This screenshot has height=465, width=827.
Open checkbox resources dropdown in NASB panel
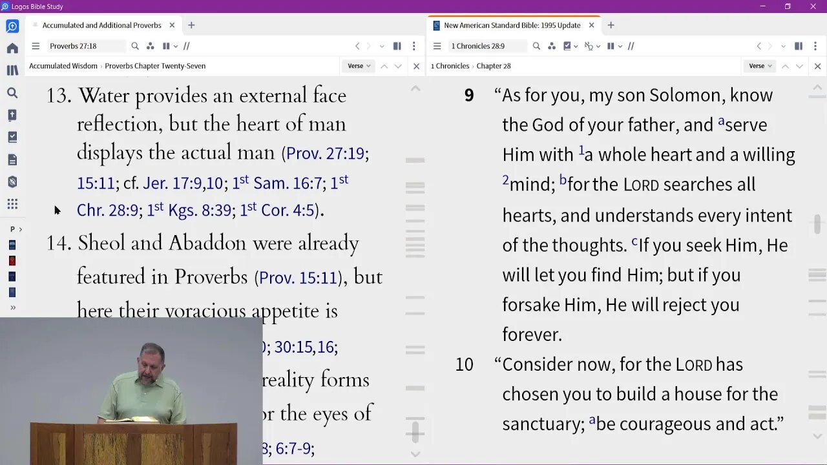[x=571, y=46]
